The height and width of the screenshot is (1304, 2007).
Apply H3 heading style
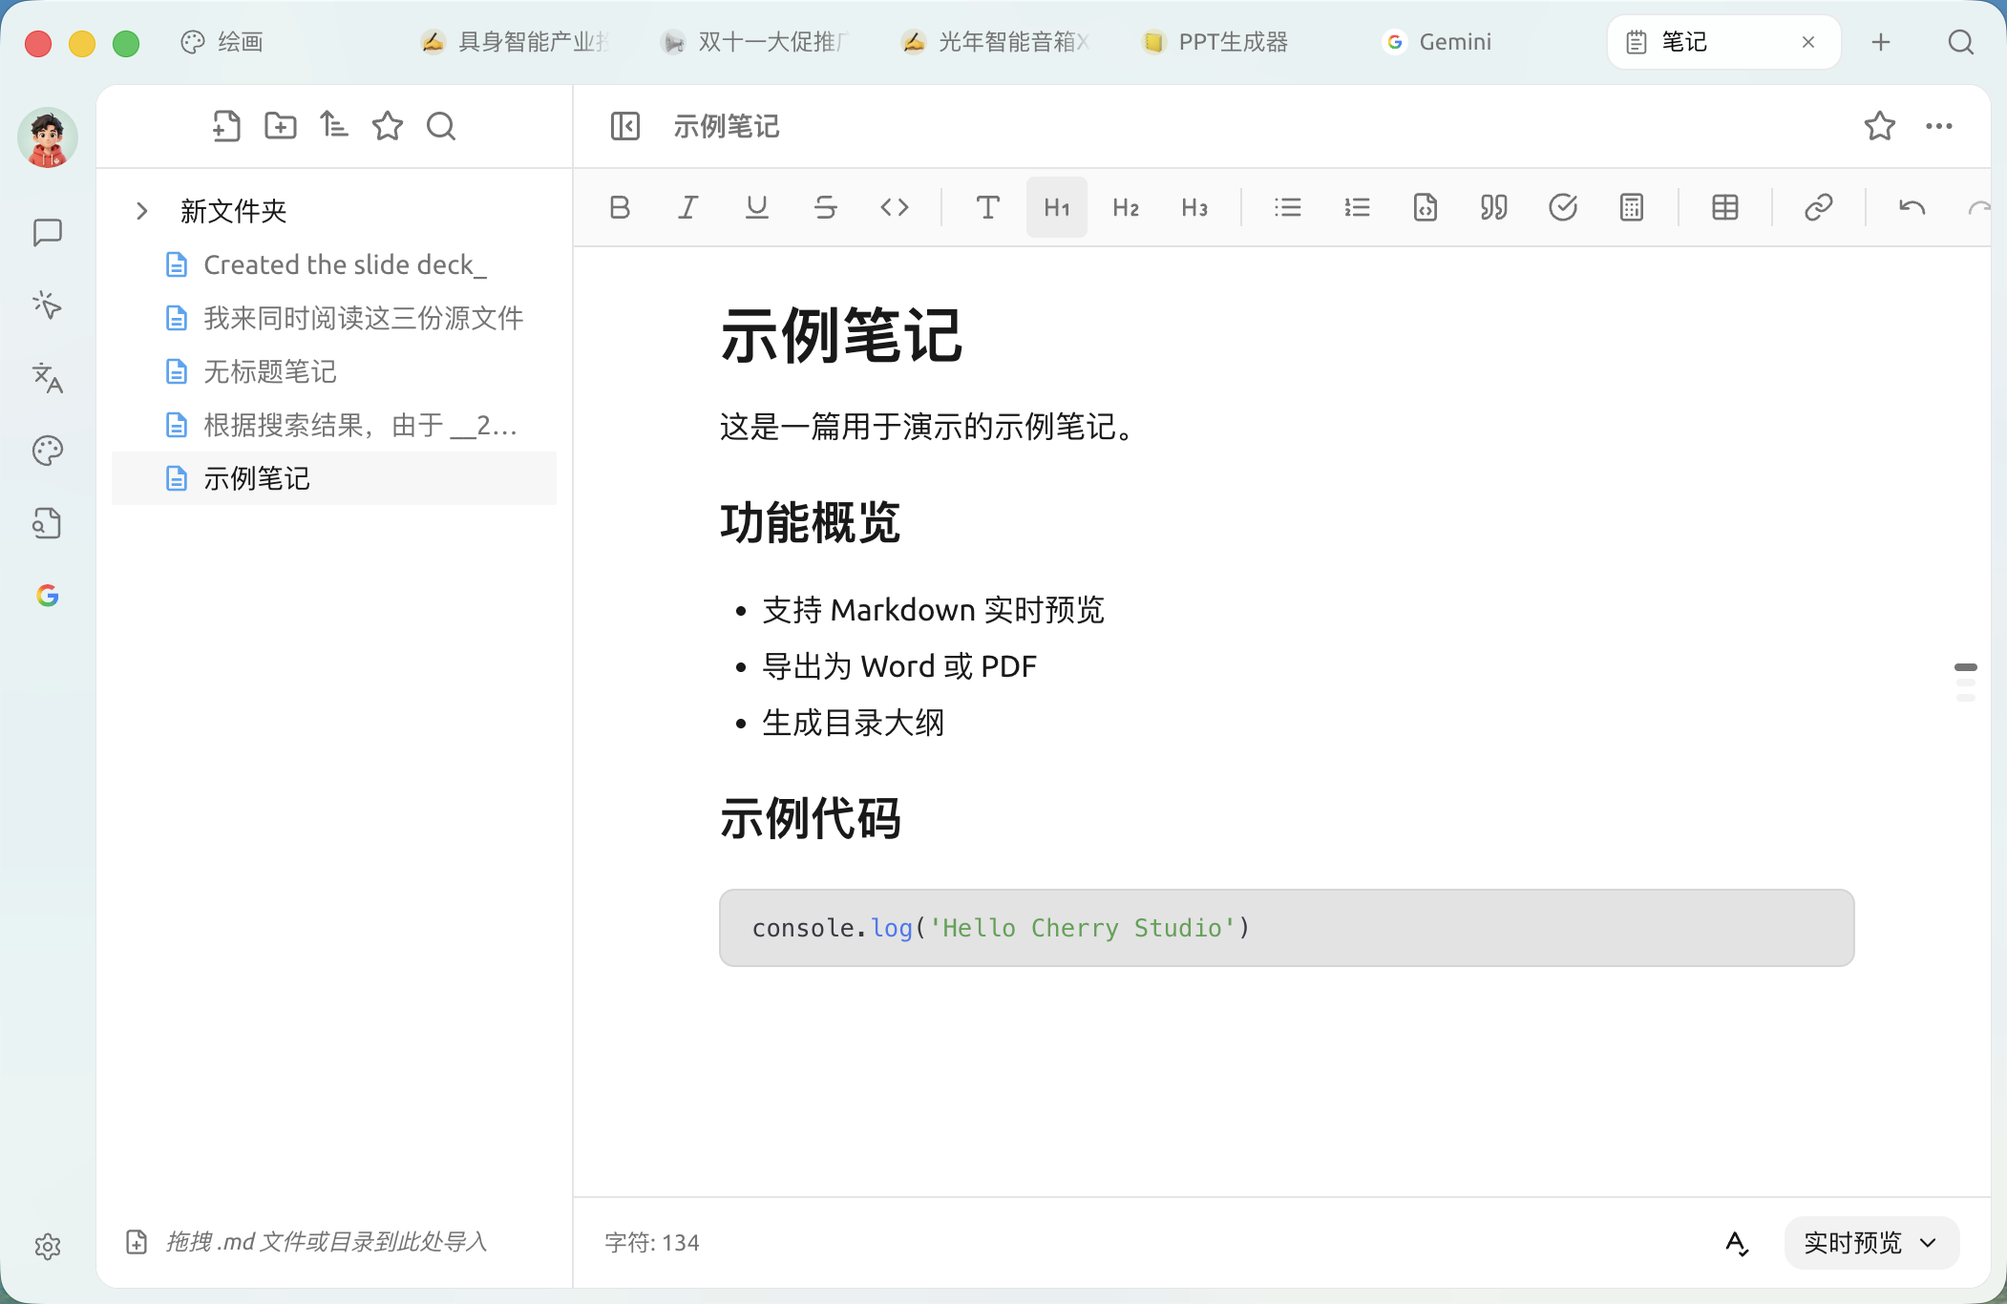[x=1194, y=207]
